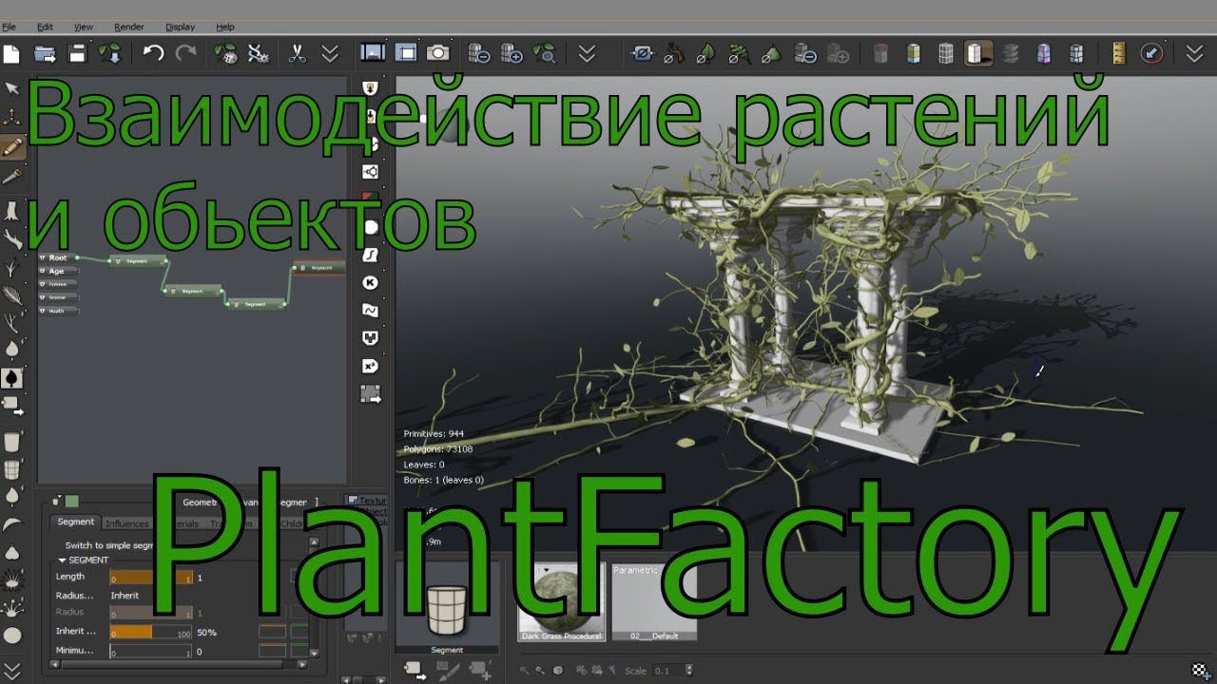
Task: Click the x-squared math icon
Action: (371, 366)
